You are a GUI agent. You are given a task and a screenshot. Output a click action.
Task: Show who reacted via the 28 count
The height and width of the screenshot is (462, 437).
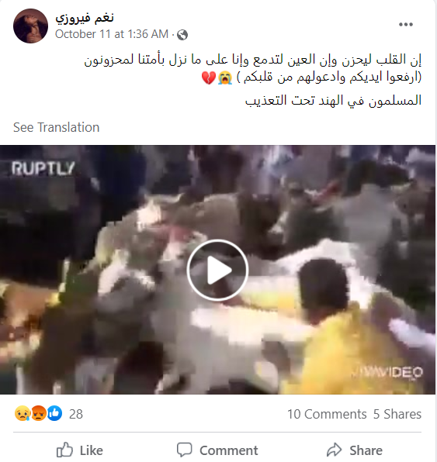click(76, 414)
